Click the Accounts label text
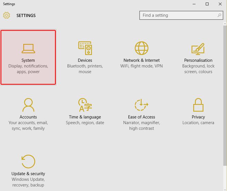 [28, 117]
